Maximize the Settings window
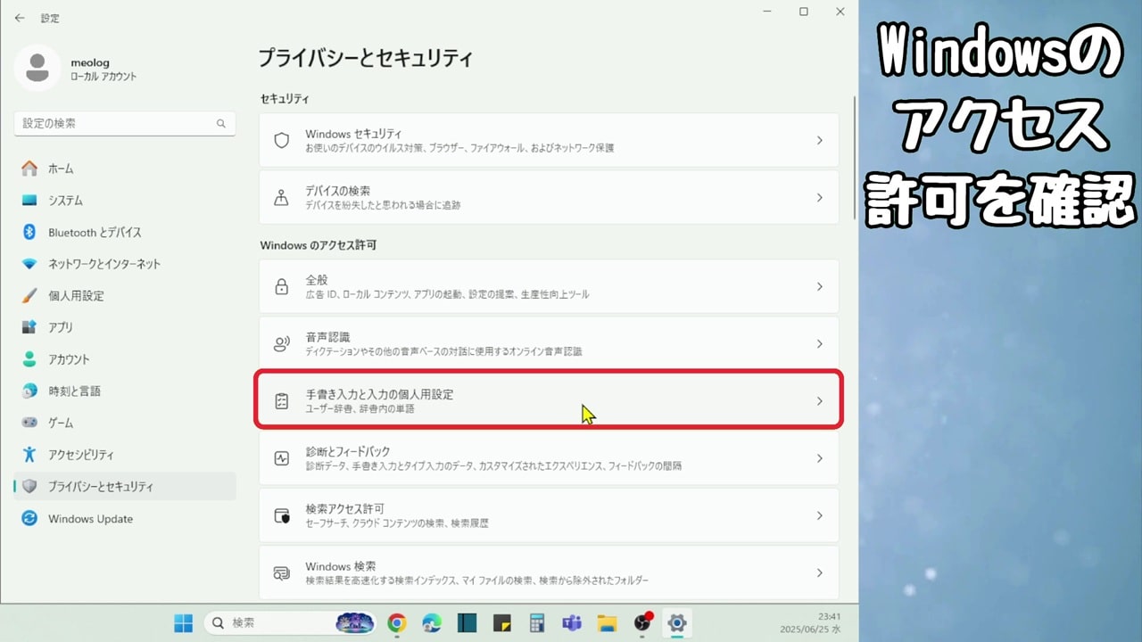 [803, 12]
